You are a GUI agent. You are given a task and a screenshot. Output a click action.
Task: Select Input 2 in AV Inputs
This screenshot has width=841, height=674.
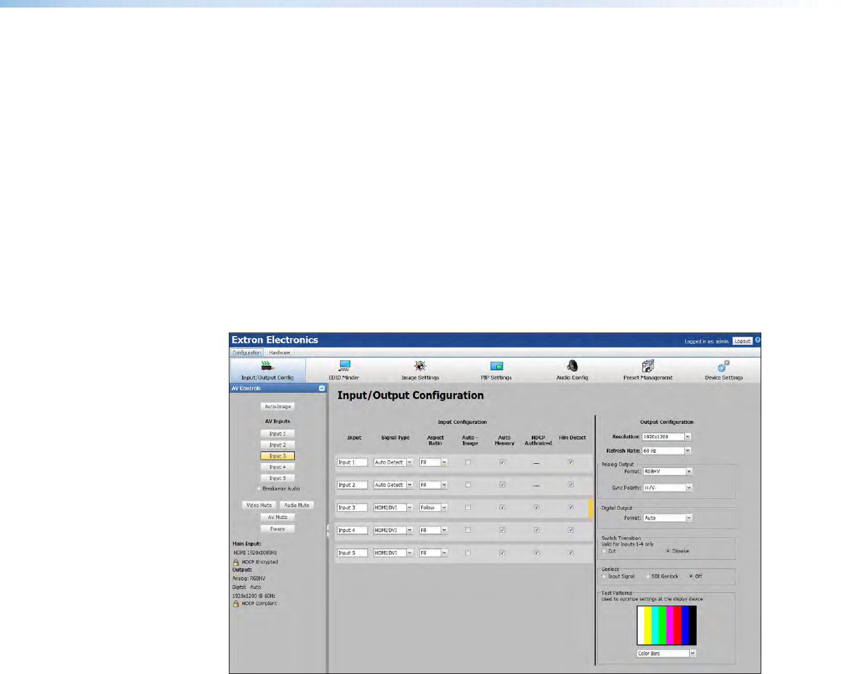[278, 445]
